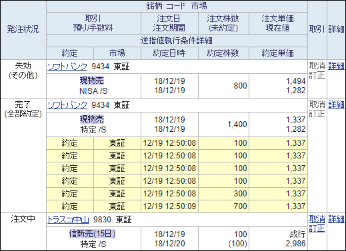Click the 逆指値執行条件詳細 header
346x251 pixels.
(x=177, y=41)
